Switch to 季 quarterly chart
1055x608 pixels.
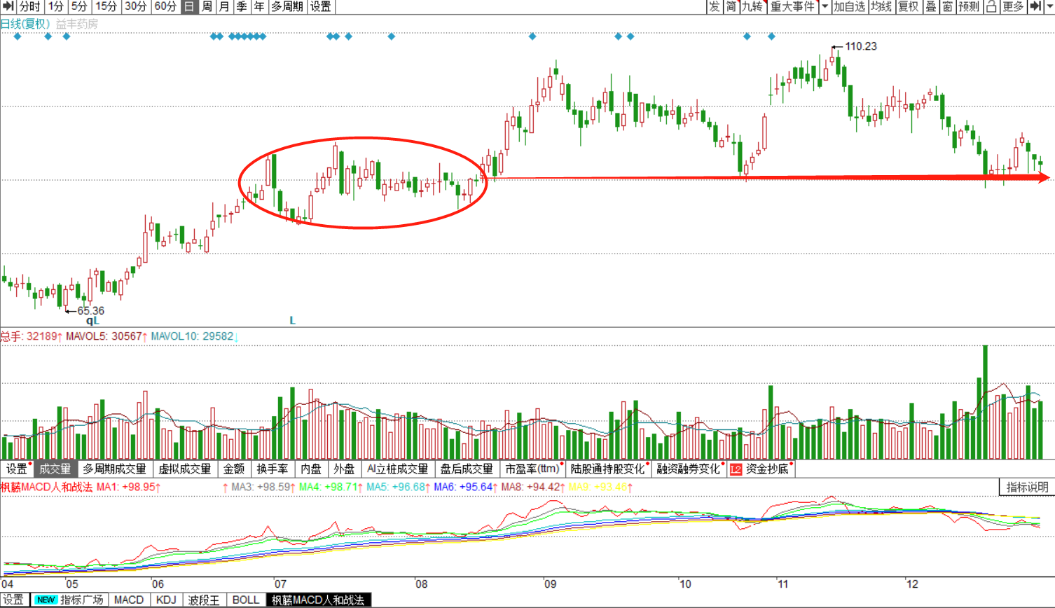pyautogui.click(x=242, y=6)
